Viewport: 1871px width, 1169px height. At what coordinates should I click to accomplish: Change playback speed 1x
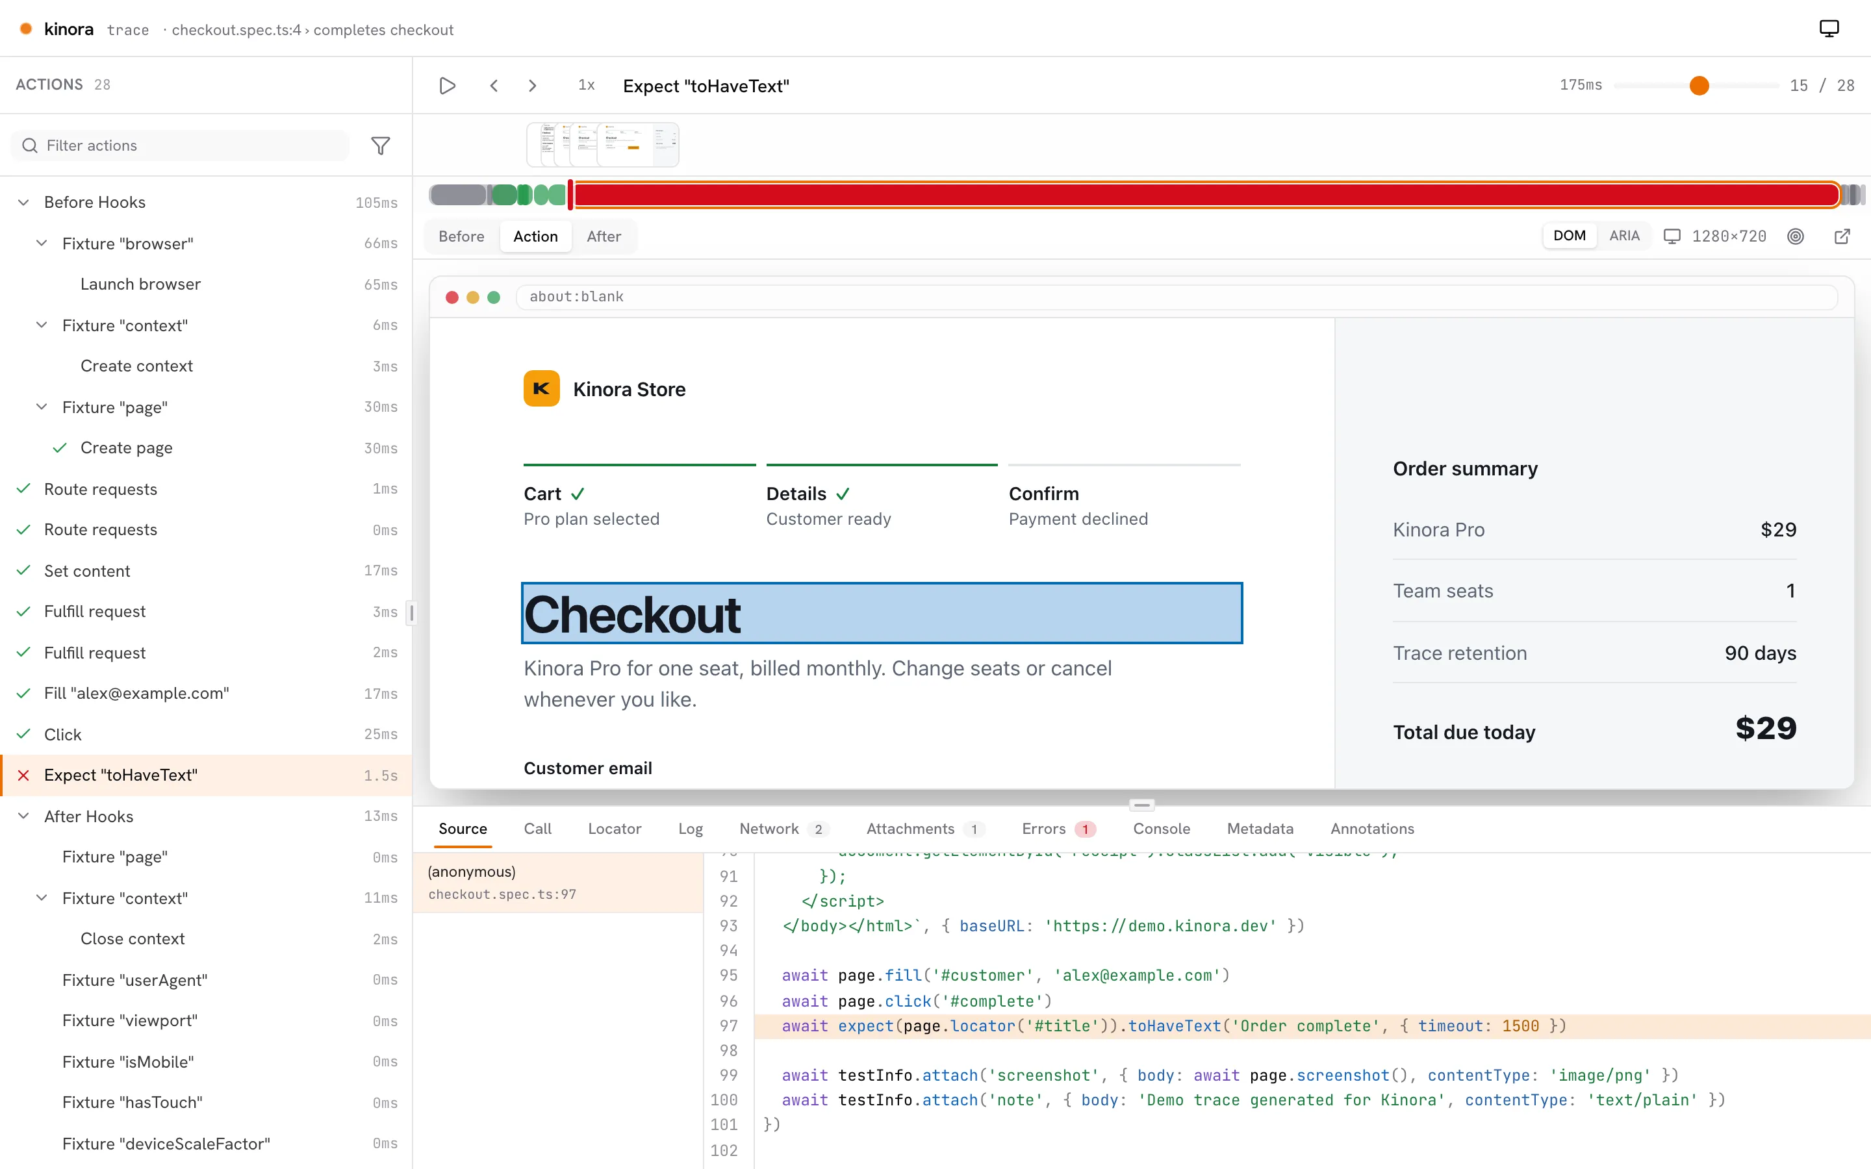pyautogui.click(x=586, y=85)
